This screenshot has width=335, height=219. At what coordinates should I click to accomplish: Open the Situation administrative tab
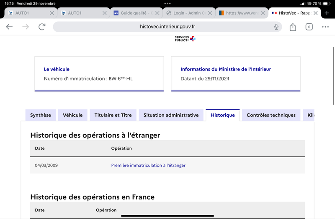point(171,115)
